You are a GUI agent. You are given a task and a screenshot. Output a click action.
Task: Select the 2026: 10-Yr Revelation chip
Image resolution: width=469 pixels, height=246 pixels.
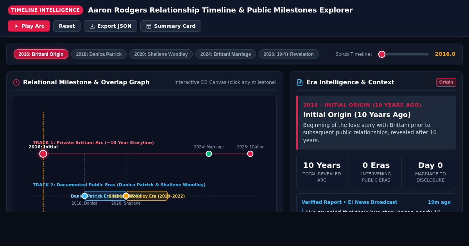pos(288,54)
